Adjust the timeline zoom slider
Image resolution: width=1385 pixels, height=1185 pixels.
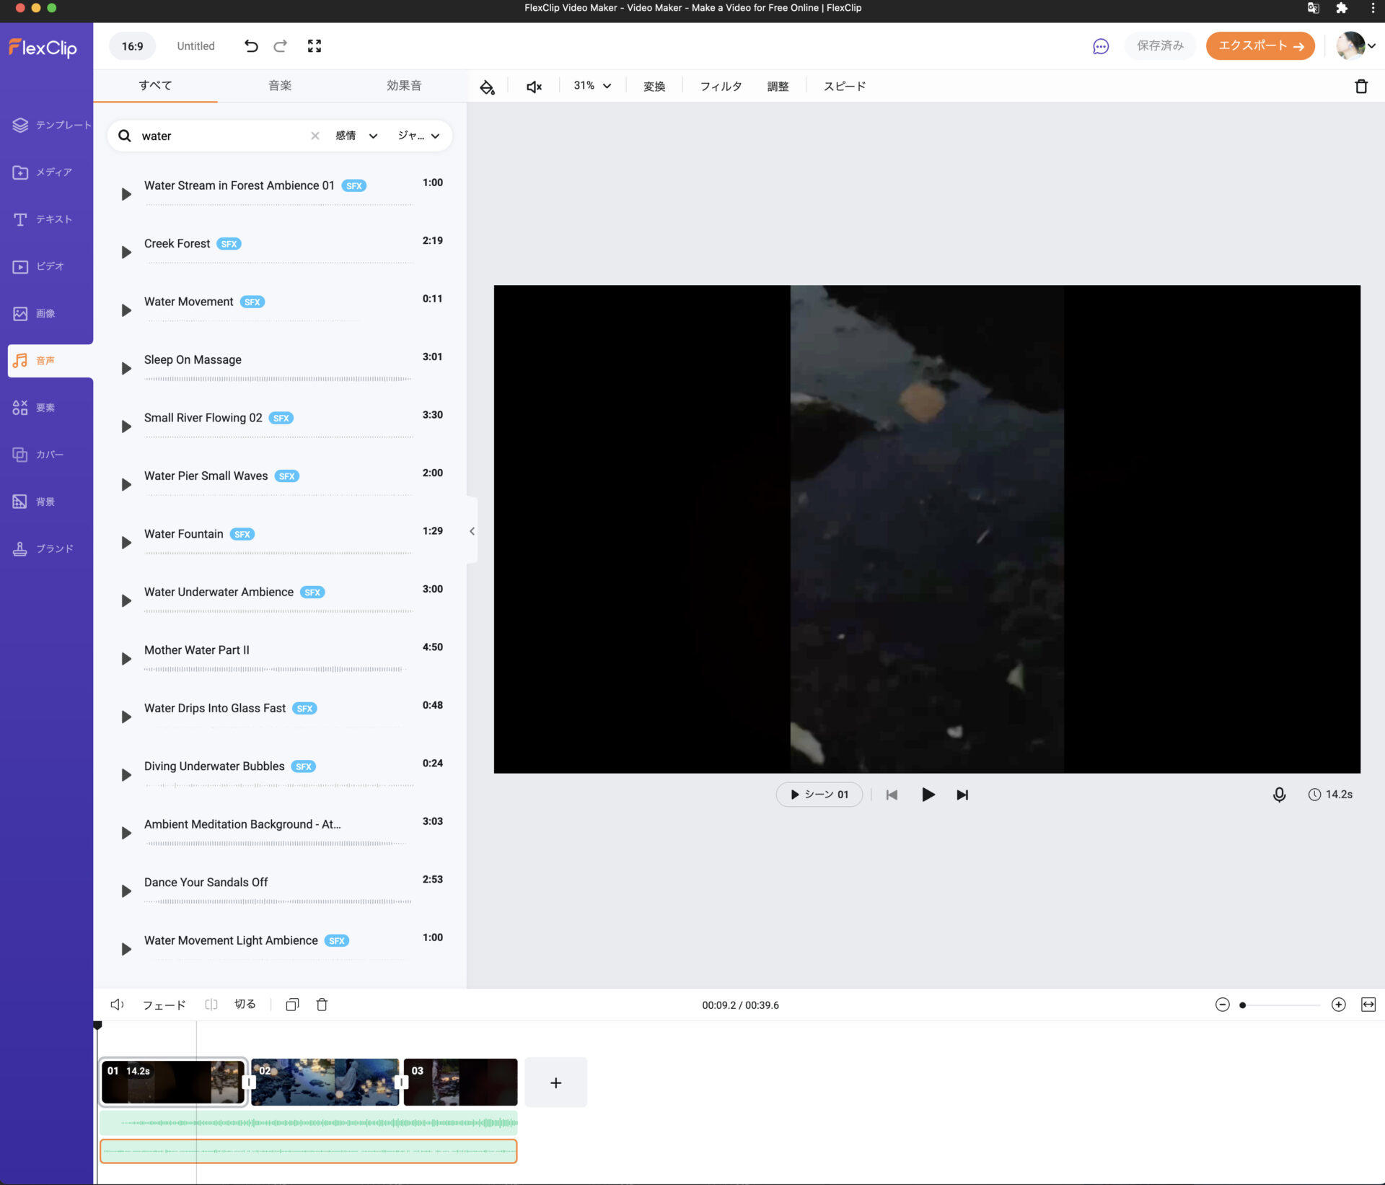tap(1242, 1005)
